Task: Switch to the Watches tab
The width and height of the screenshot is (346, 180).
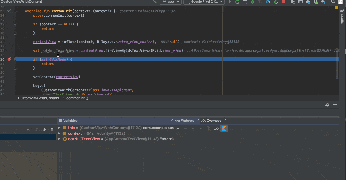Action: coord(187,121)
